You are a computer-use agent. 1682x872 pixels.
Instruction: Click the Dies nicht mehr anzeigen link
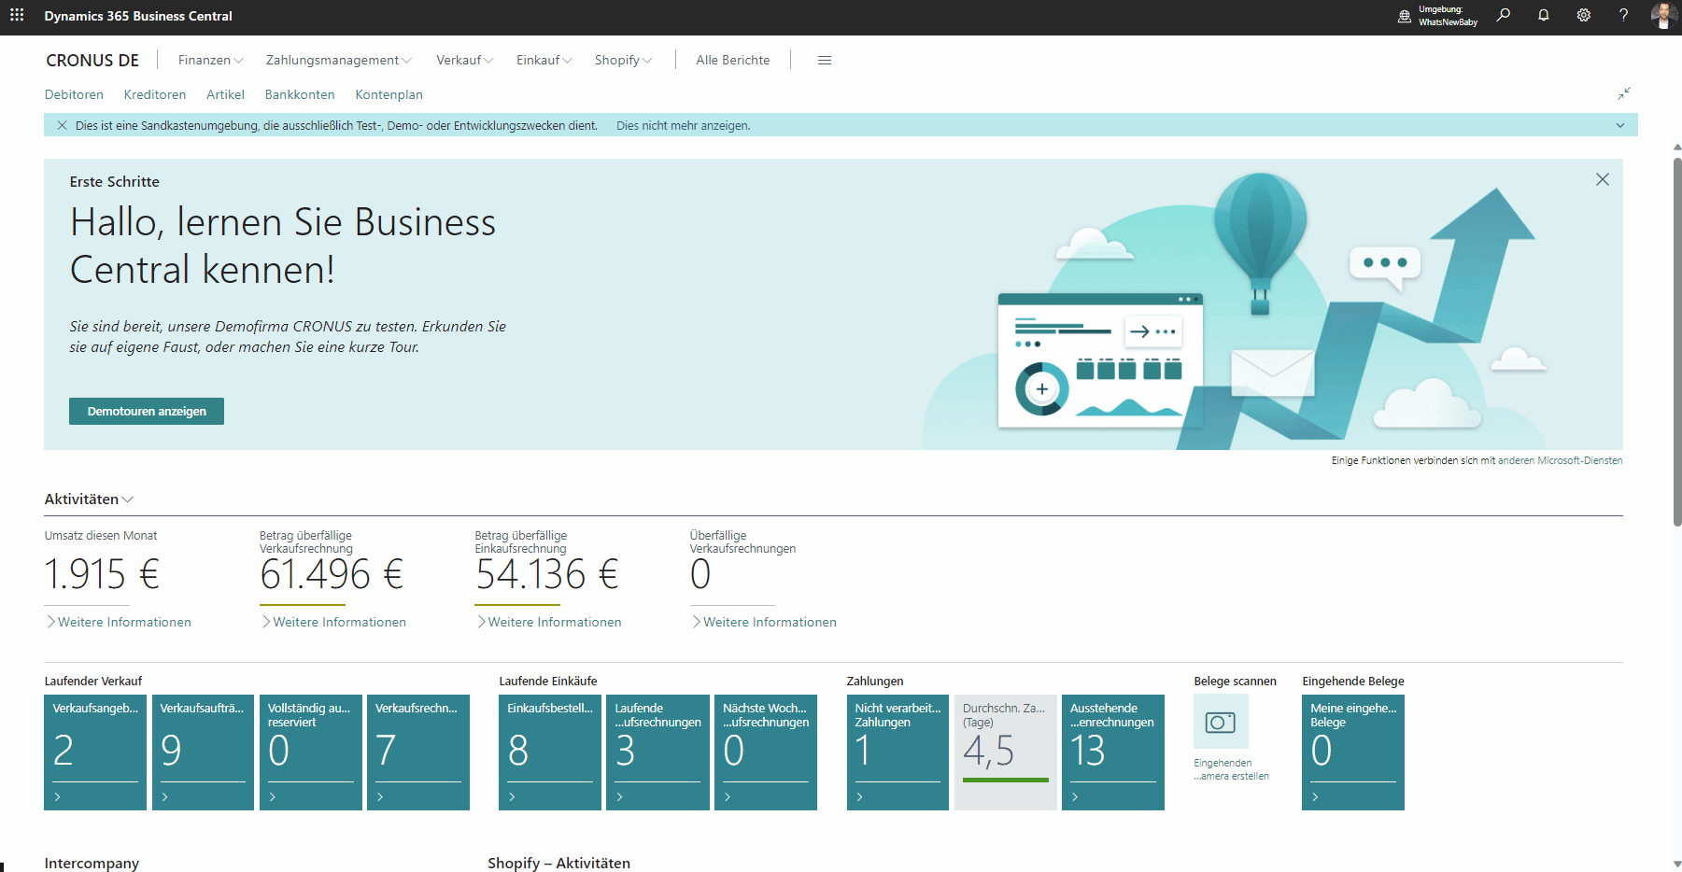click(x=683, y=125)
